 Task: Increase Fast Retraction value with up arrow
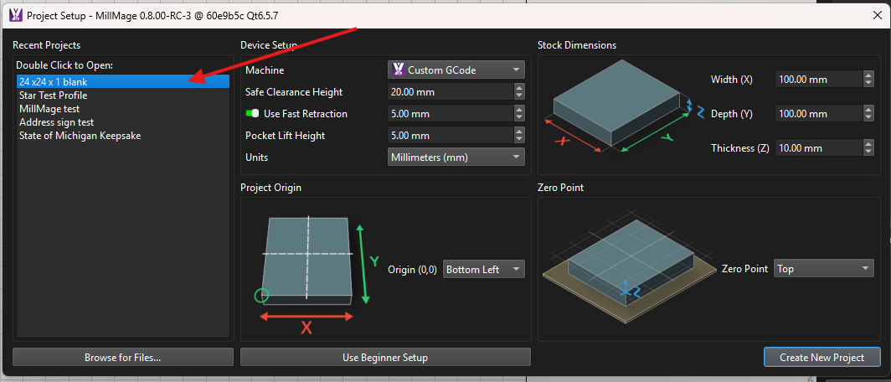click(x=519, y=110)
